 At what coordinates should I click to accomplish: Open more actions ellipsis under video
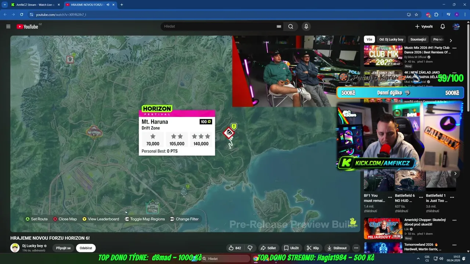[356, 248]
